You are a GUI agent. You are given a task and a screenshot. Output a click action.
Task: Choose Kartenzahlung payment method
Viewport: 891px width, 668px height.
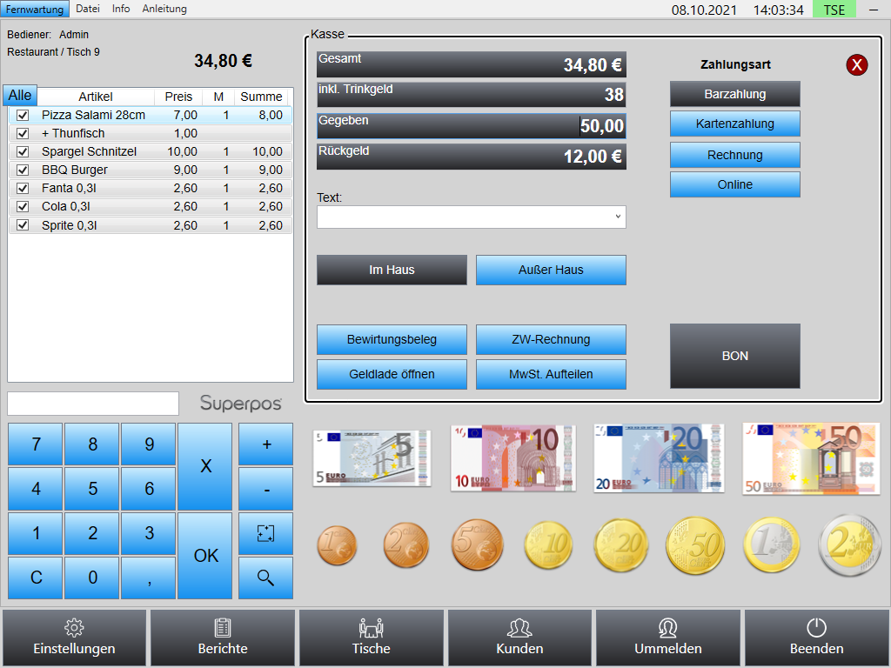pyautogui.click(x=734, y=124)
